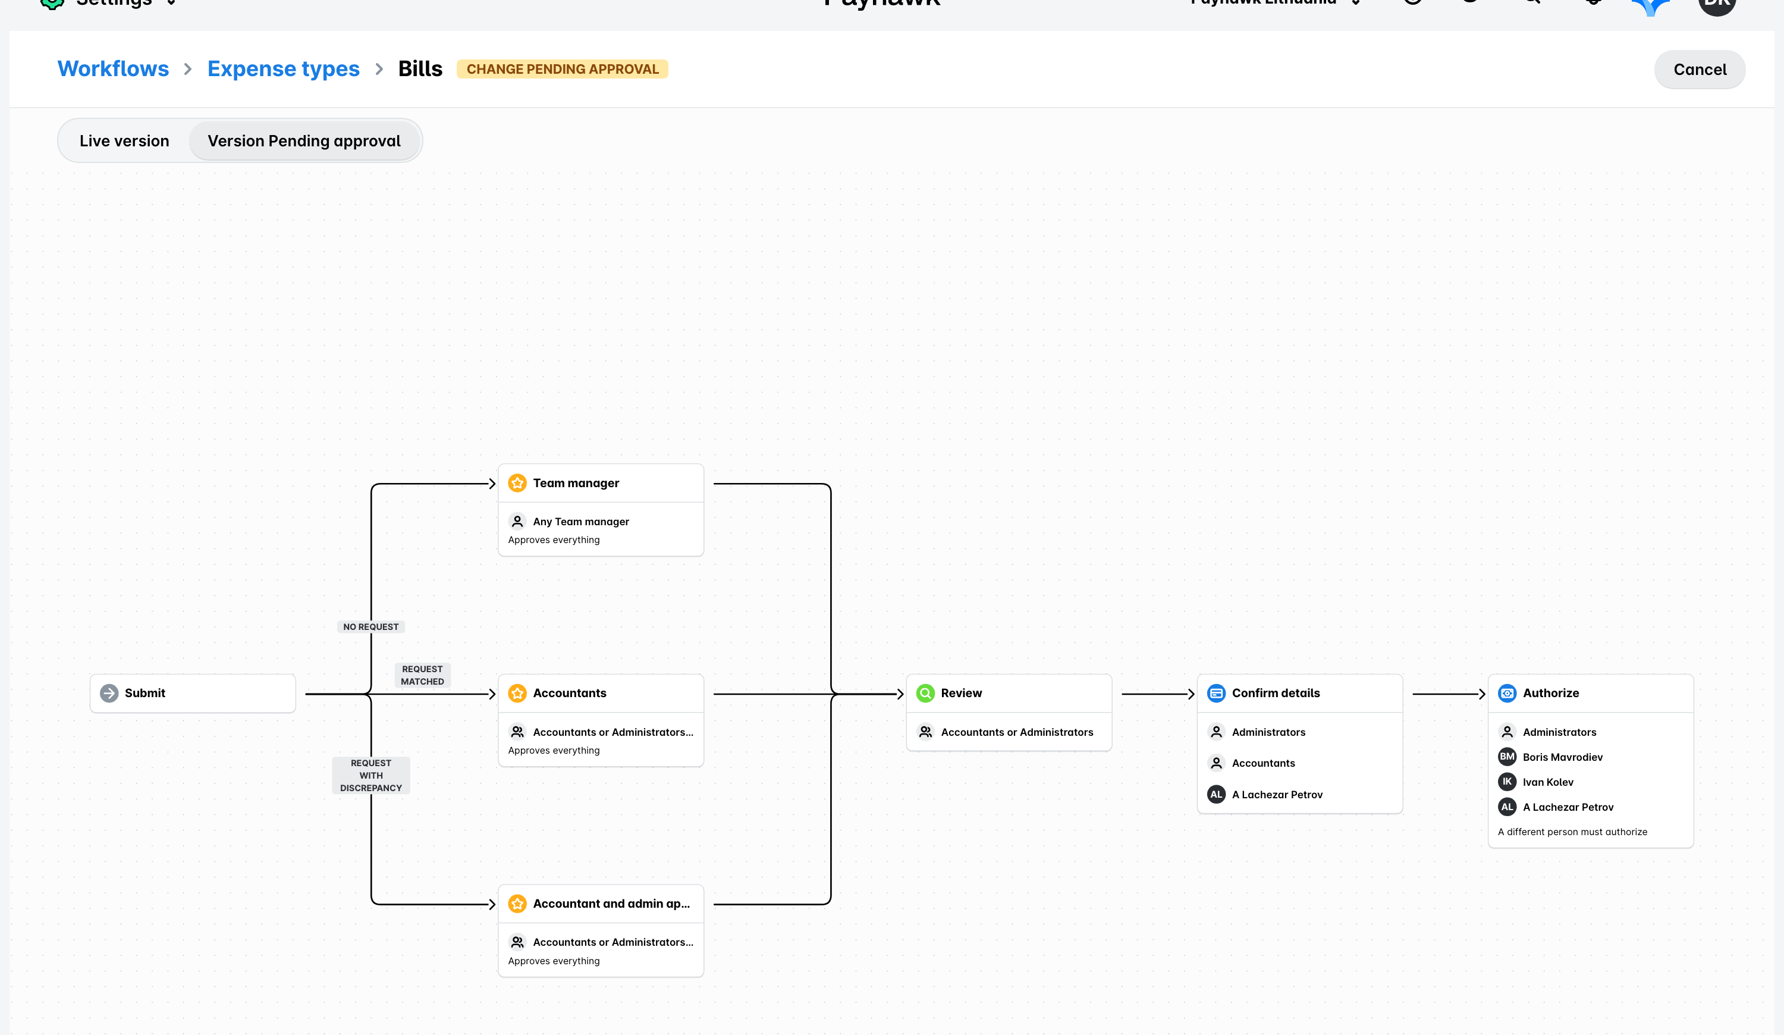Click the NO REQUEST branch label
This screenshot has width=1784, height=1035.
coord(371,626)
